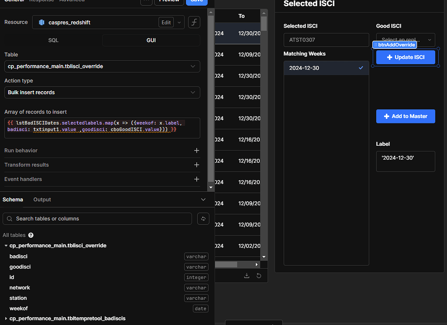Screen dimensions: 447x325
Task: Open the Response tab
Action: coord(41,1)
